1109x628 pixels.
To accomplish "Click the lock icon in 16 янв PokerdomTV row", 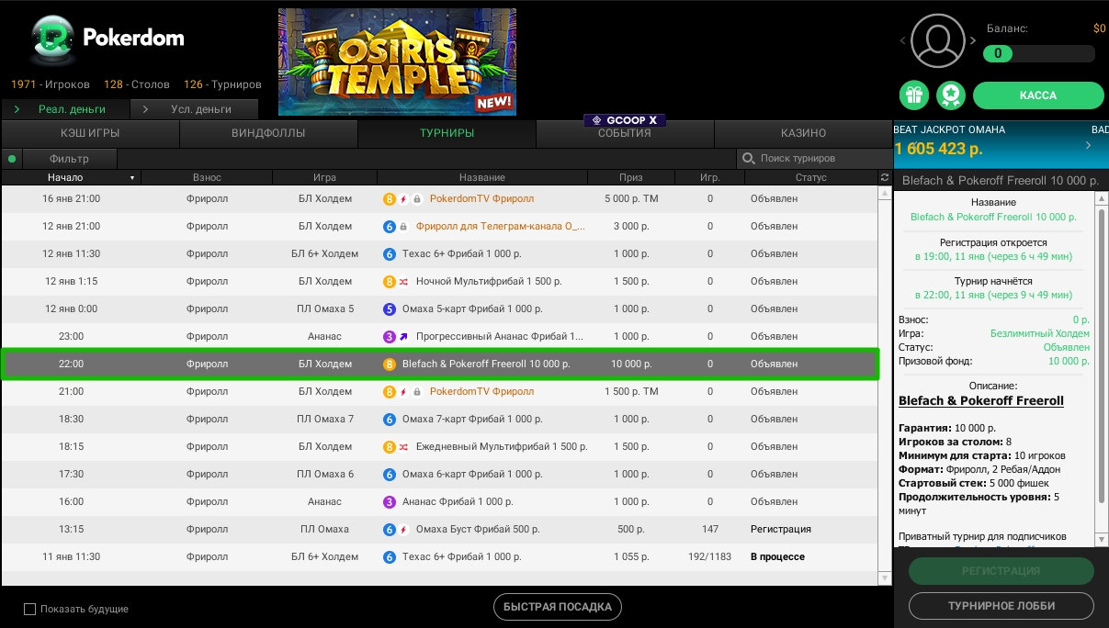I will coord(416,198).
